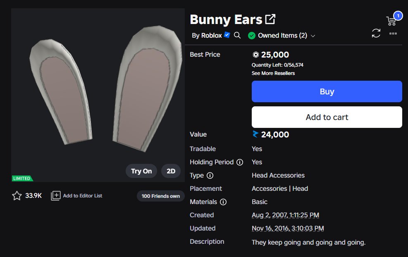Favorite the item with the star icon
Image resolution: width=408 pixels, height=257 pixels.
17,196
